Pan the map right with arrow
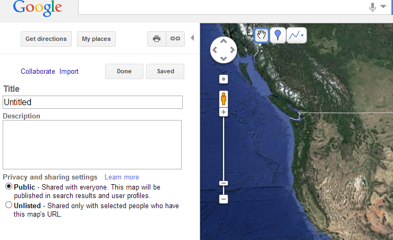Image resolution: width=393 pixels, height=240 pixels. click(232, 50)
